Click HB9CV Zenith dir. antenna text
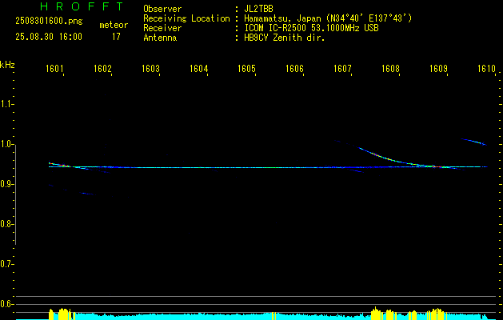 tap(285, 38)
